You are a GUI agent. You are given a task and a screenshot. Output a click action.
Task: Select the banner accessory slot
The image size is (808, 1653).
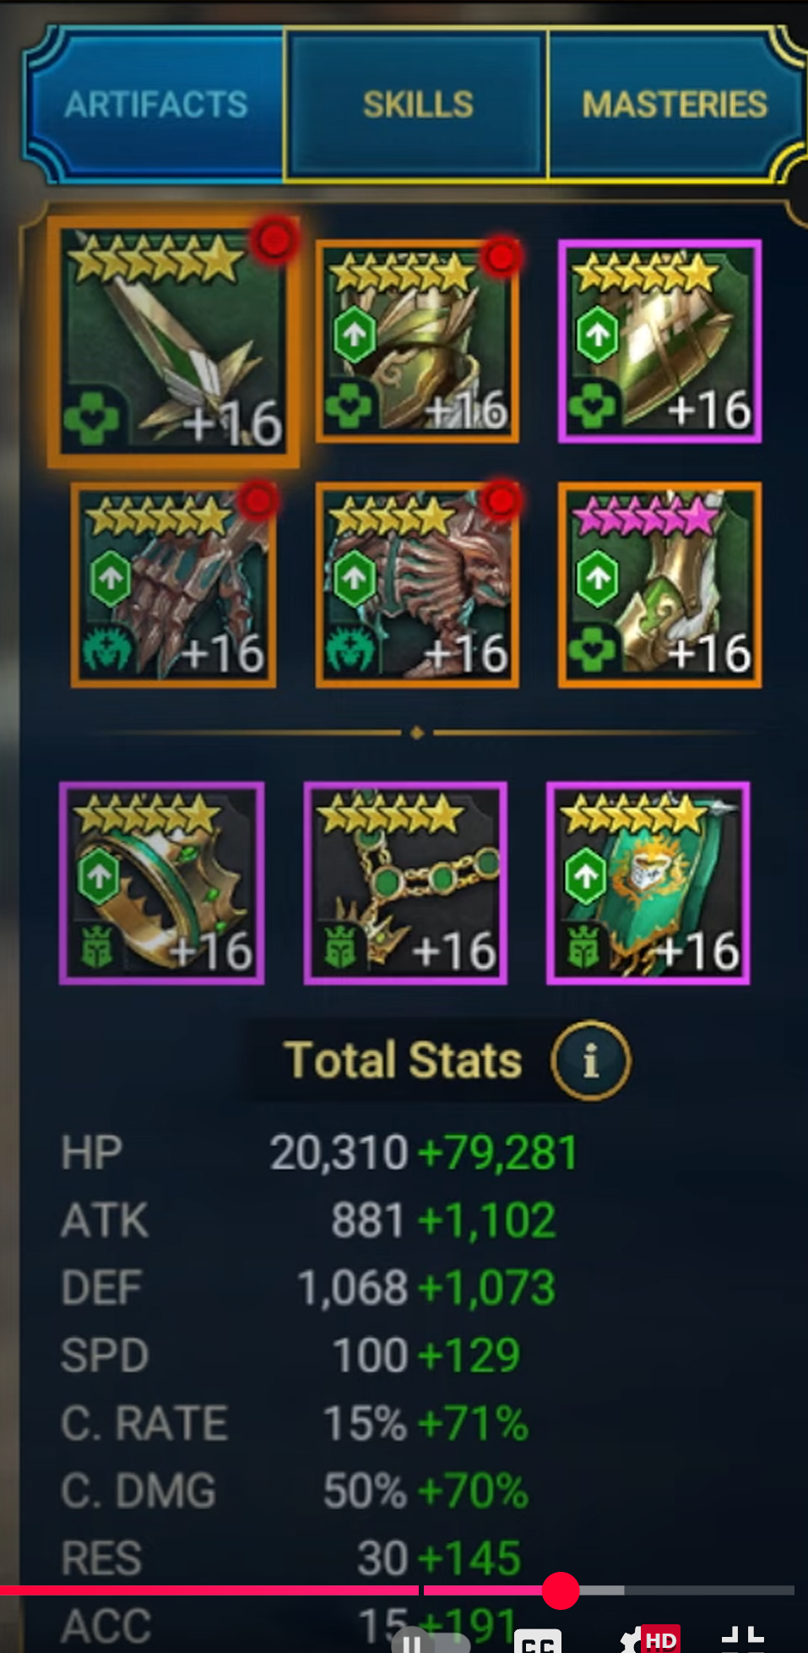pyautogui.click(x=648, y=883)
